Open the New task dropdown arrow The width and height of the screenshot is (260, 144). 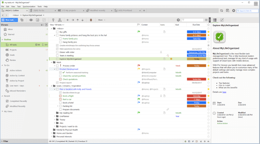click(16, 20)
